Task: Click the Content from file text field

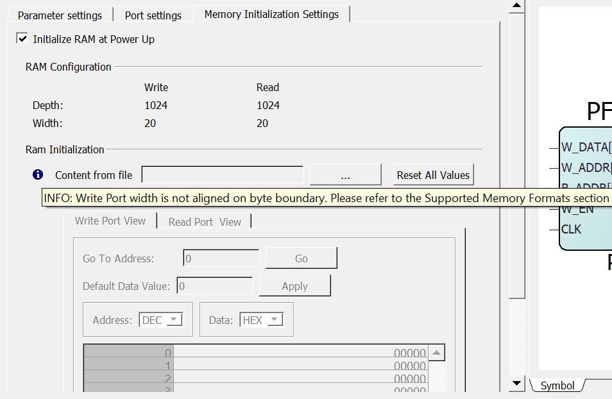Action: [x=222, y=174]
